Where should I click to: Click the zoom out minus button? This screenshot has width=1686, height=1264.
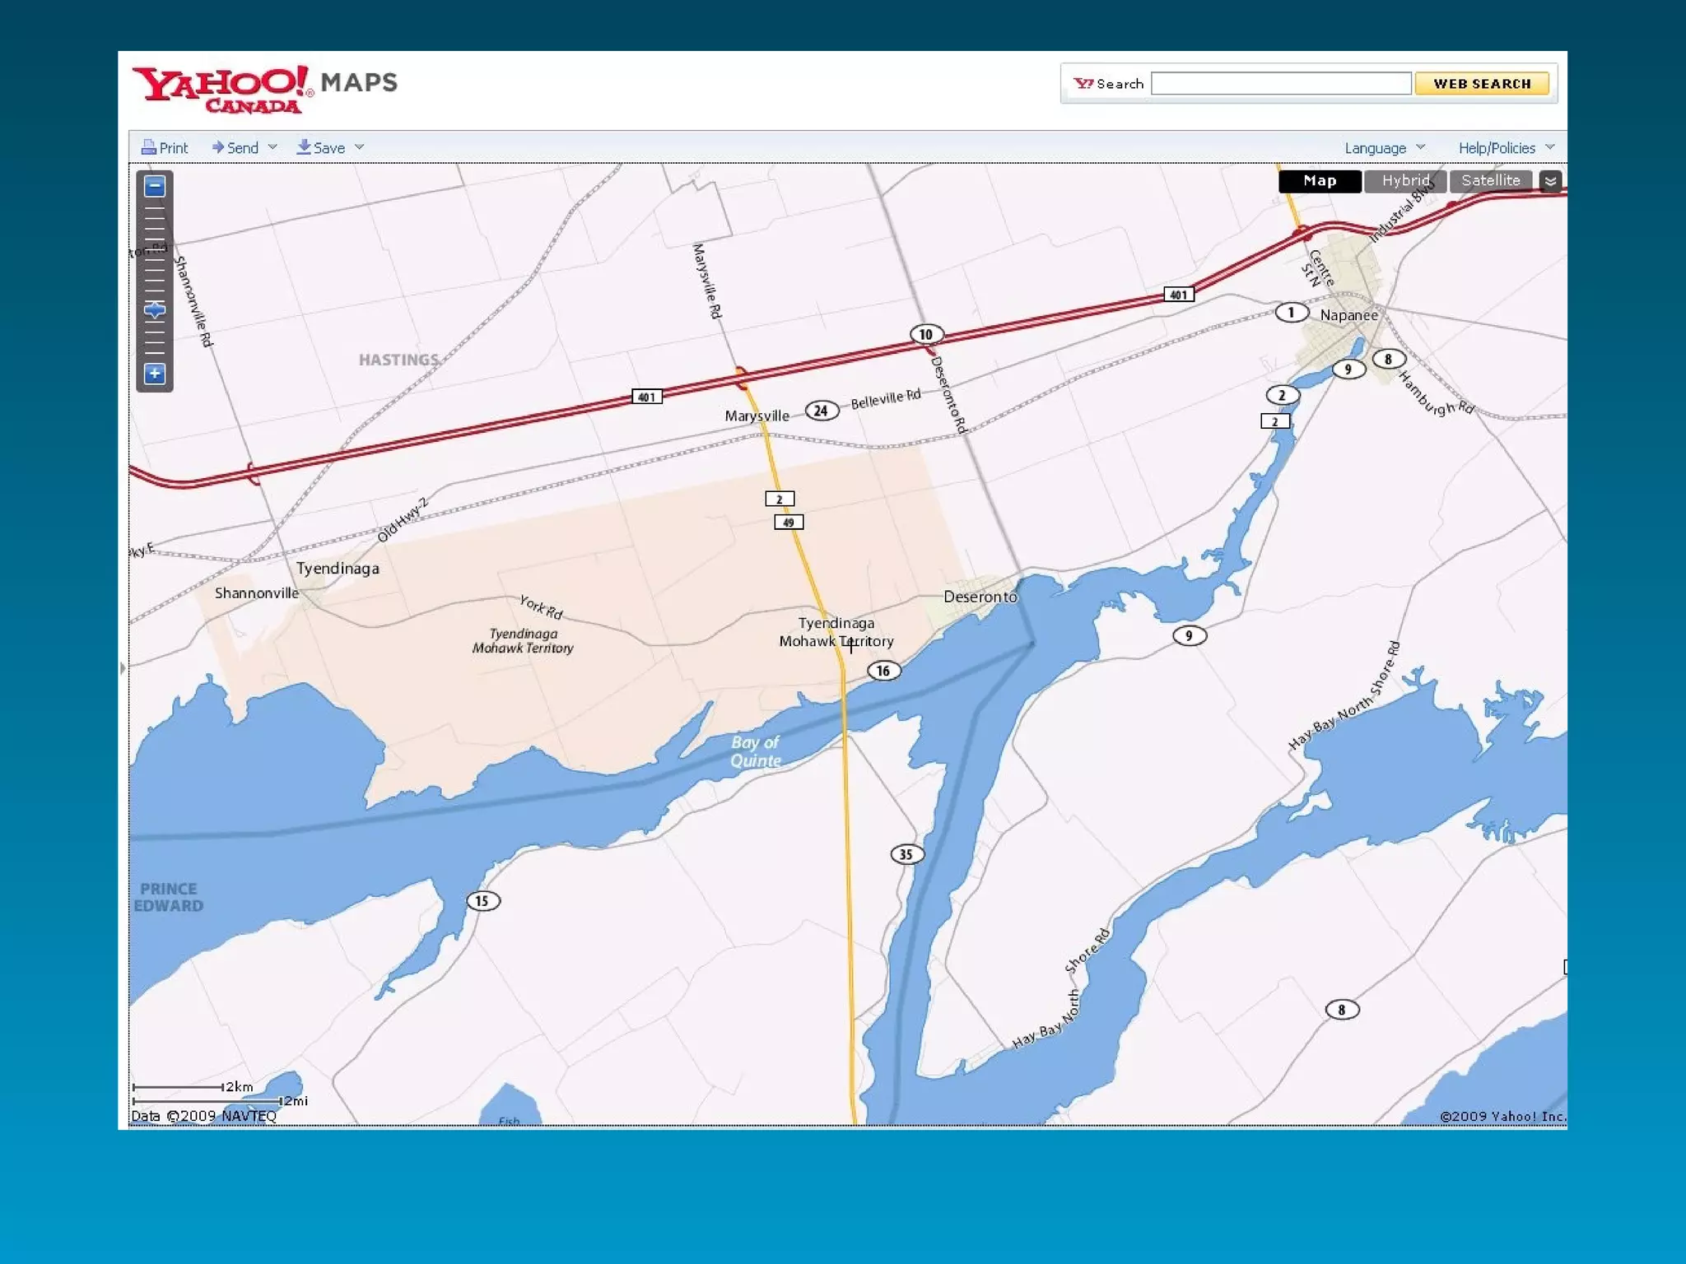(154, 187)
